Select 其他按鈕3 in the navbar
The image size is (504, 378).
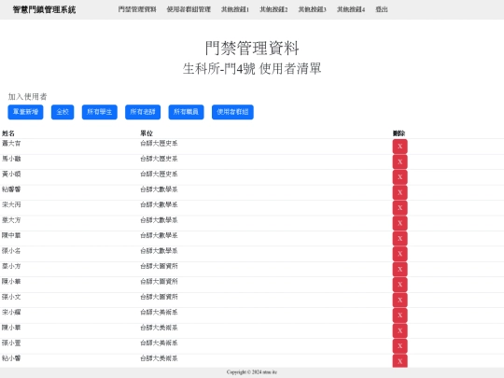tap(312, 9)
